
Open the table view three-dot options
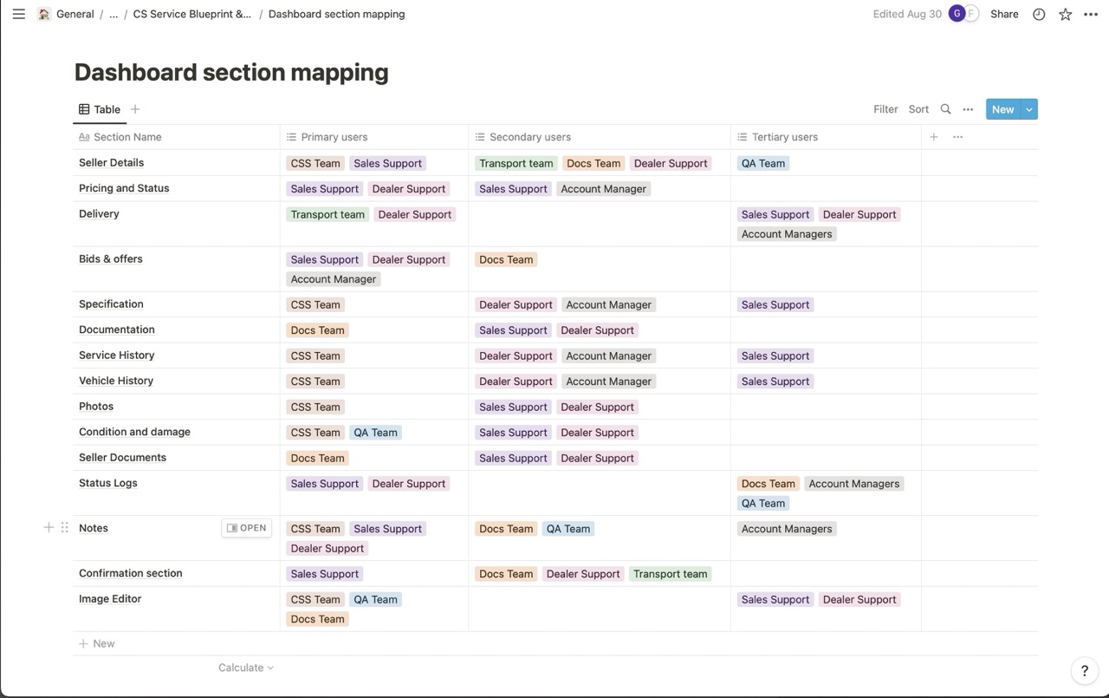pyautogui.click(x=968, y=109)
